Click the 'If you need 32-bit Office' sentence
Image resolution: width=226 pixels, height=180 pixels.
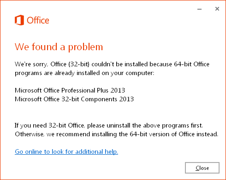109,126
